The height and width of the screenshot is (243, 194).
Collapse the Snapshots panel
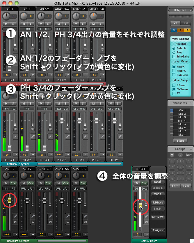point(191,103)
